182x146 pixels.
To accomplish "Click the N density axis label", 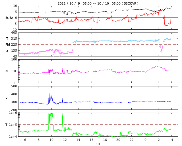I will (x=7, y=71).
